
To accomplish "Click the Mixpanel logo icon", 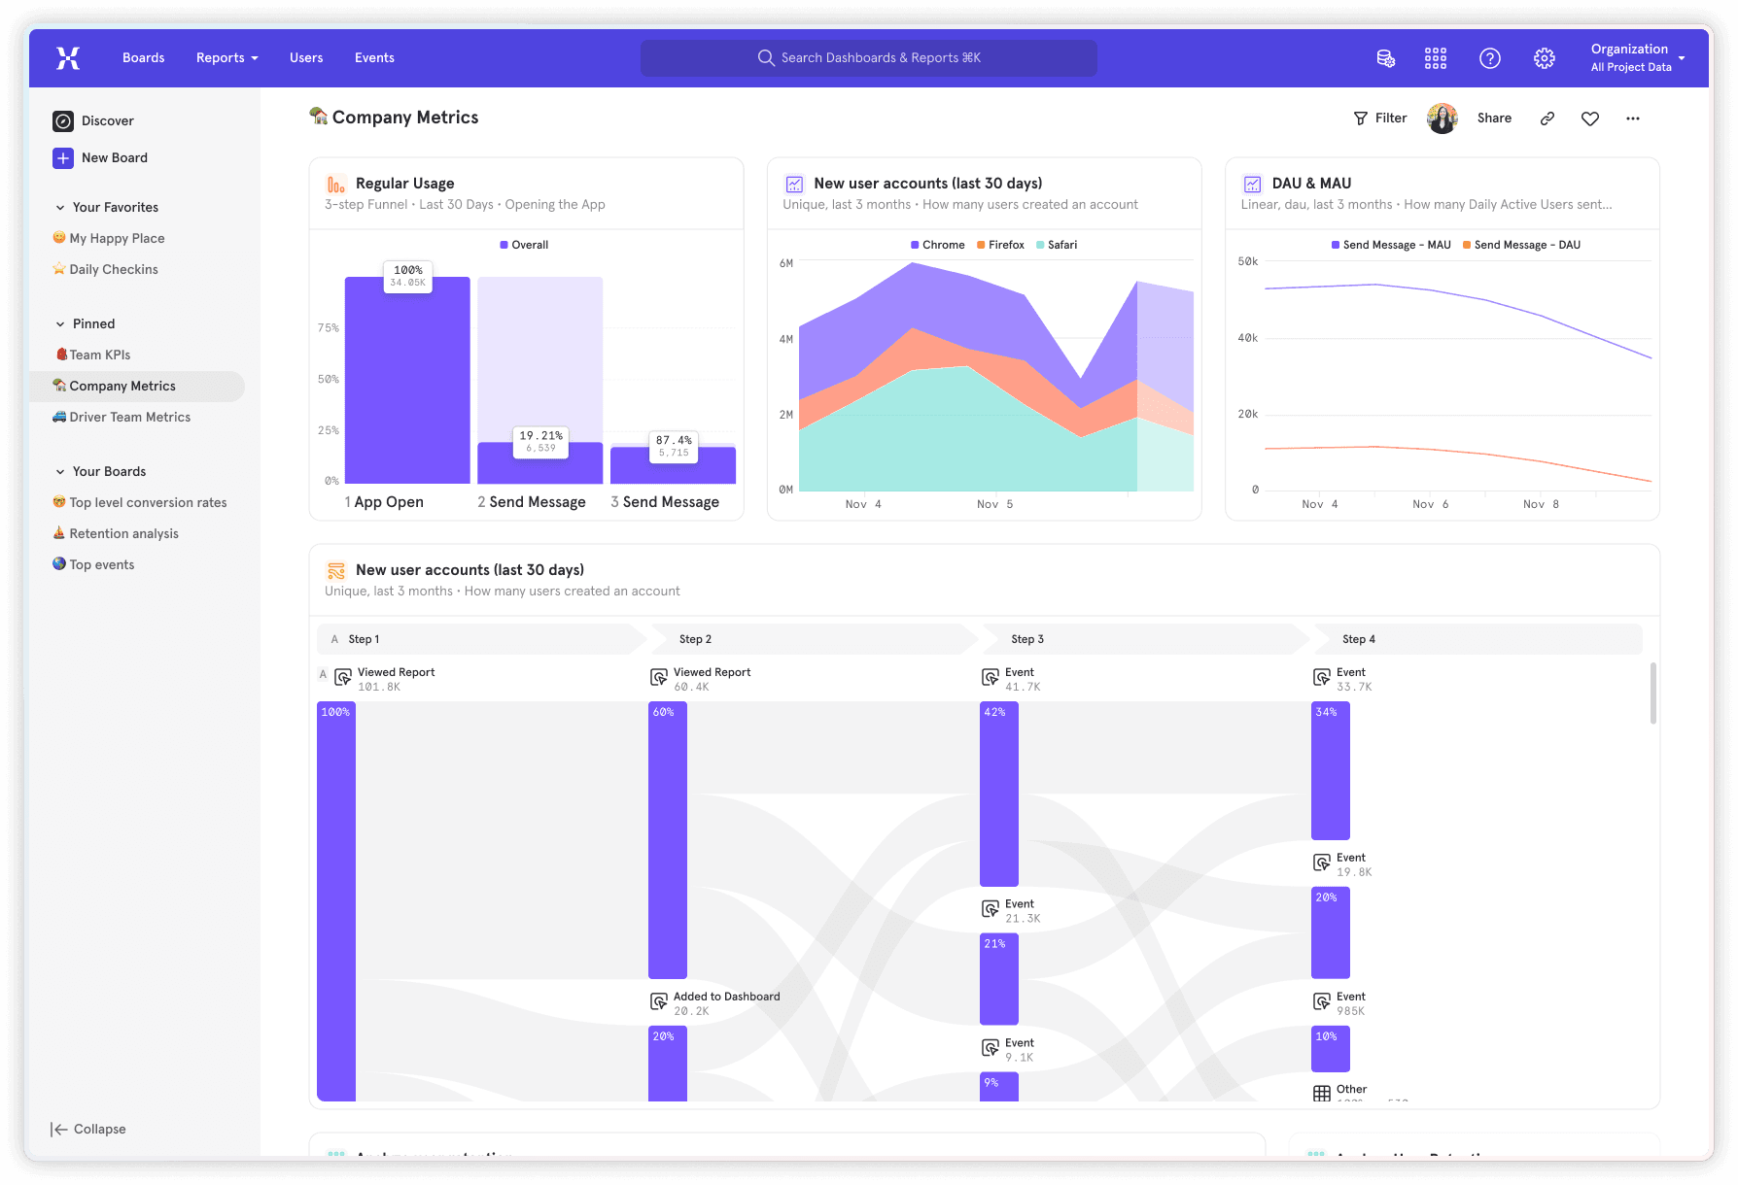I will (68, 58).
